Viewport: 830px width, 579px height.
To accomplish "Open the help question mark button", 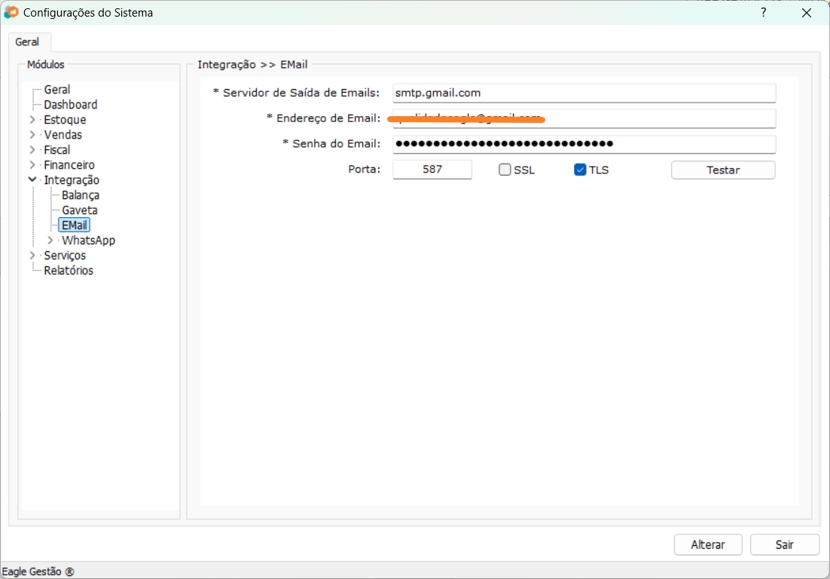I will tap(763, 12).
